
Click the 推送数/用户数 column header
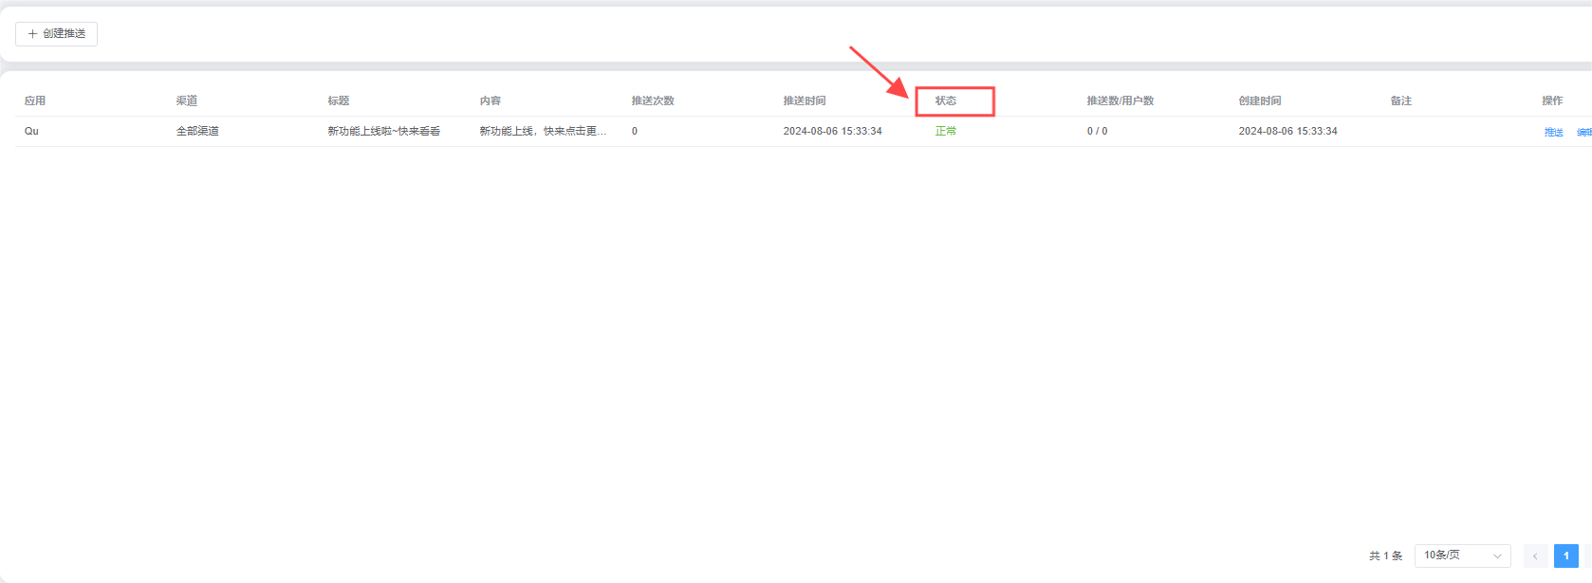[1120, 100]
